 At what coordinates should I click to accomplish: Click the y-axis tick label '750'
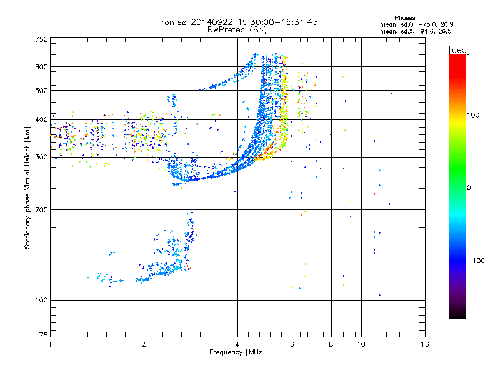[x=42, y=39]
